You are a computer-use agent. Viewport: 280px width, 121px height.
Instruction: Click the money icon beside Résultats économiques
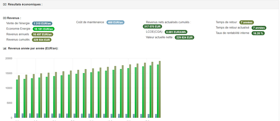pyautogui.click(x=5, y=4)
